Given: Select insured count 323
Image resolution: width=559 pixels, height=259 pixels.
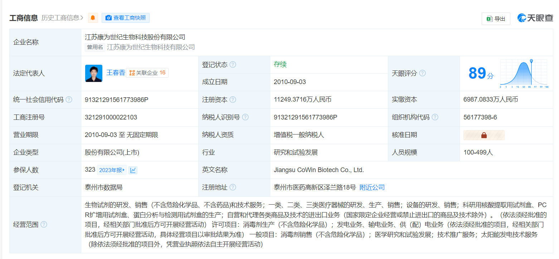Looking at the screenshot, I should tap(90, 170).
